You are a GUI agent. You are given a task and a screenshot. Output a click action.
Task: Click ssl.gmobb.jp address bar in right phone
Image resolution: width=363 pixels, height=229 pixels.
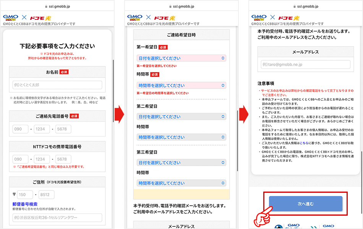pyautogui.click(x=306, y=6)
